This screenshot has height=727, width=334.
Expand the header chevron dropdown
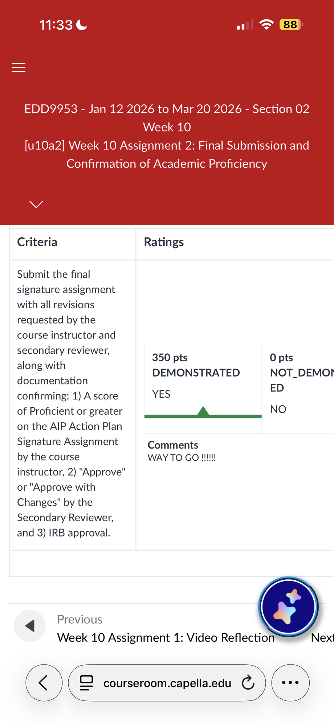point(36,204)
